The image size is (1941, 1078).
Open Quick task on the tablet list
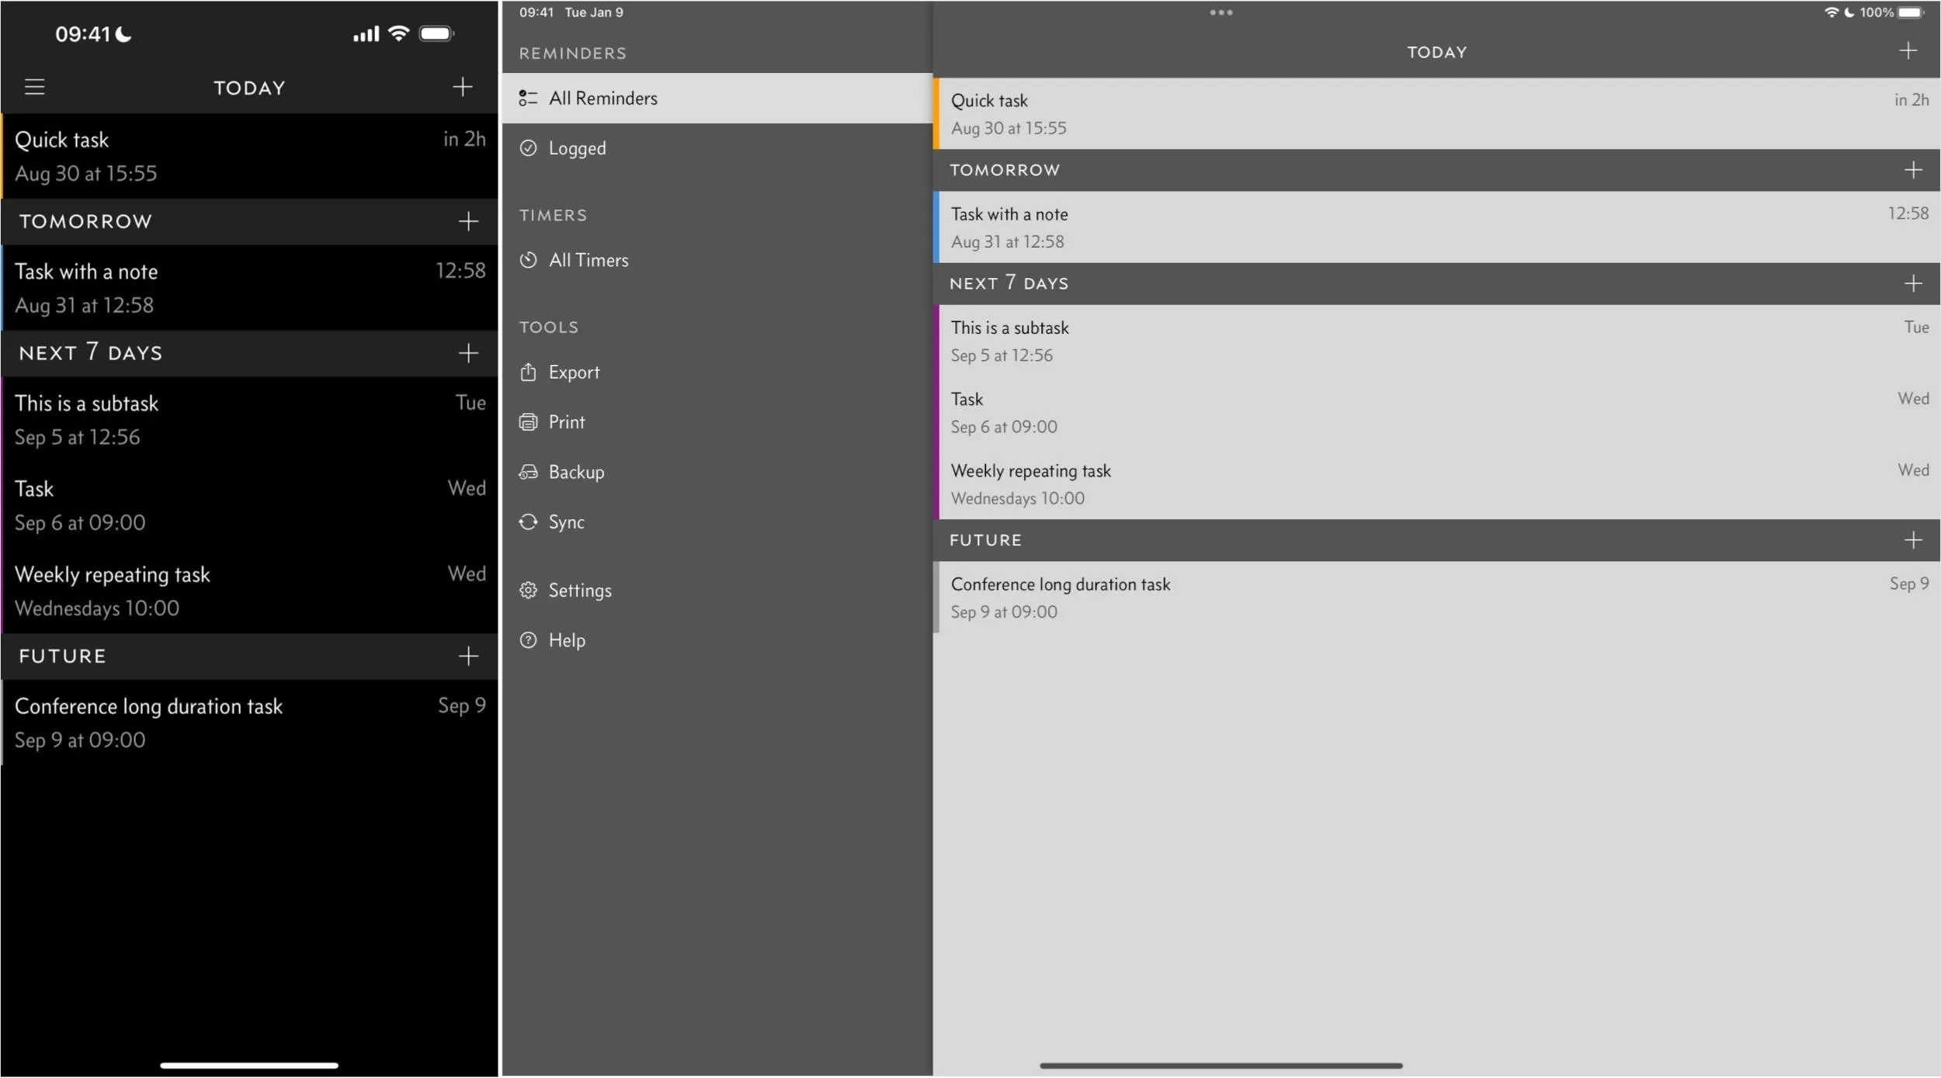tap(1436, 113)
